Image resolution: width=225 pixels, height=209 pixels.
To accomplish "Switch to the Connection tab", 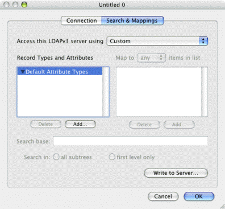I will click(81, 21).
